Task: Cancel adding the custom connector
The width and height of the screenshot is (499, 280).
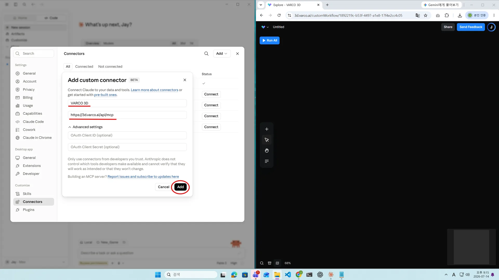Action: click(163, 187)
